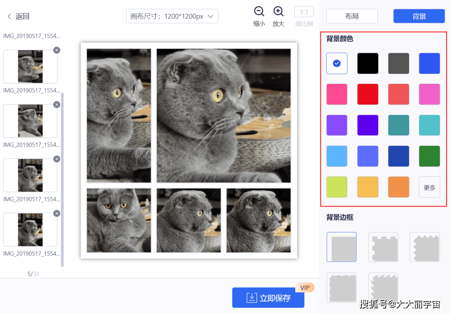The height and width of the screenshot is (314, 451).
Task: Open more background colors via 更多
Action: [x=429, y=187]
